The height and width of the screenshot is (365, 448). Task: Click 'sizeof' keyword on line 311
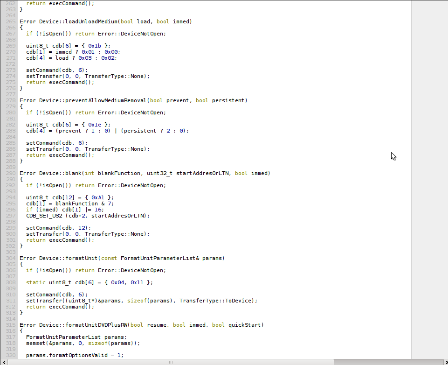pyautogui.click(x=137, y=301)
